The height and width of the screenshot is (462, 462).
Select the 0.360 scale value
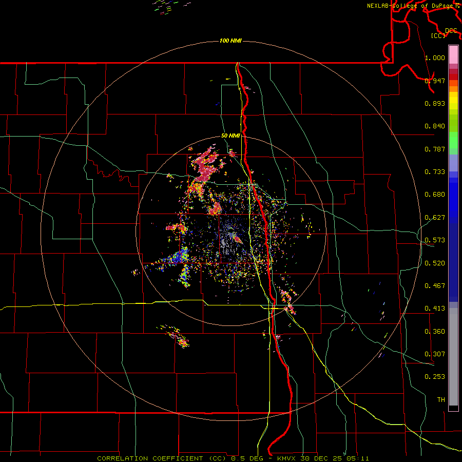click(x=435, y=332)
